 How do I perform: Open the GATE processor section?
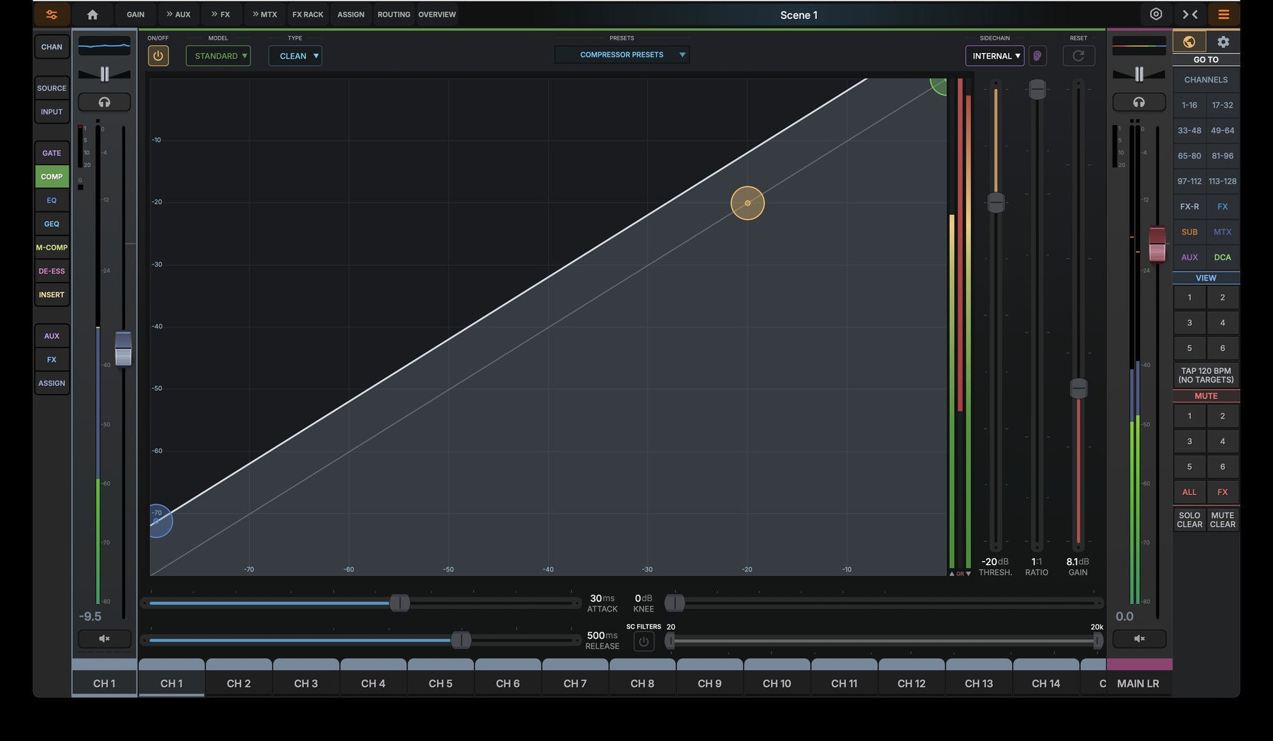[52, 153]
